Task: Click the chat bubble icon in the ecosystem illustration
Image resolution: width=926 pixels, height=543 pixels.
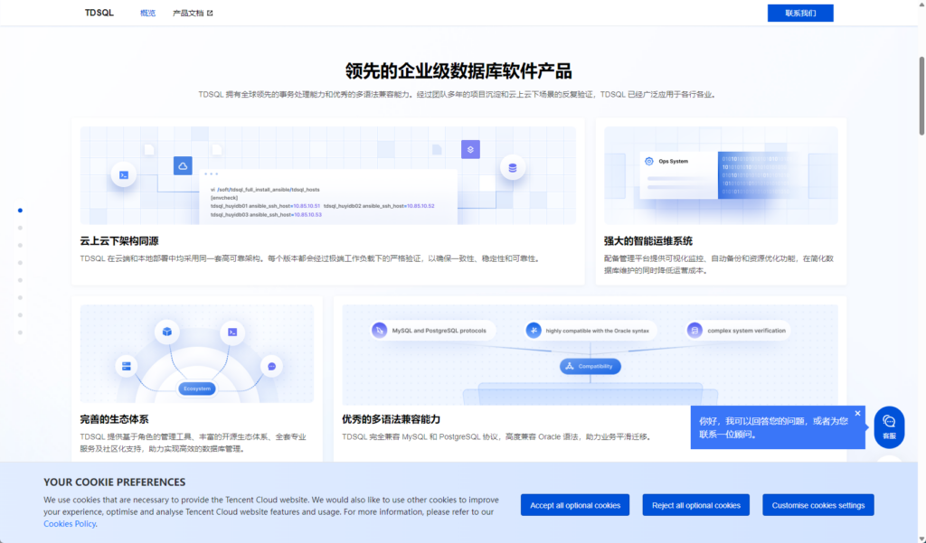Action: point(271,367)
